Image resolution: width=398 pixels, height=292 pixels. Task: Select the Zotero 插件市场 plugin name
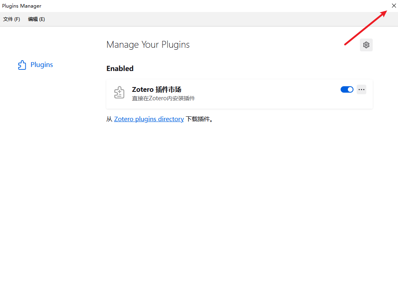156,89
